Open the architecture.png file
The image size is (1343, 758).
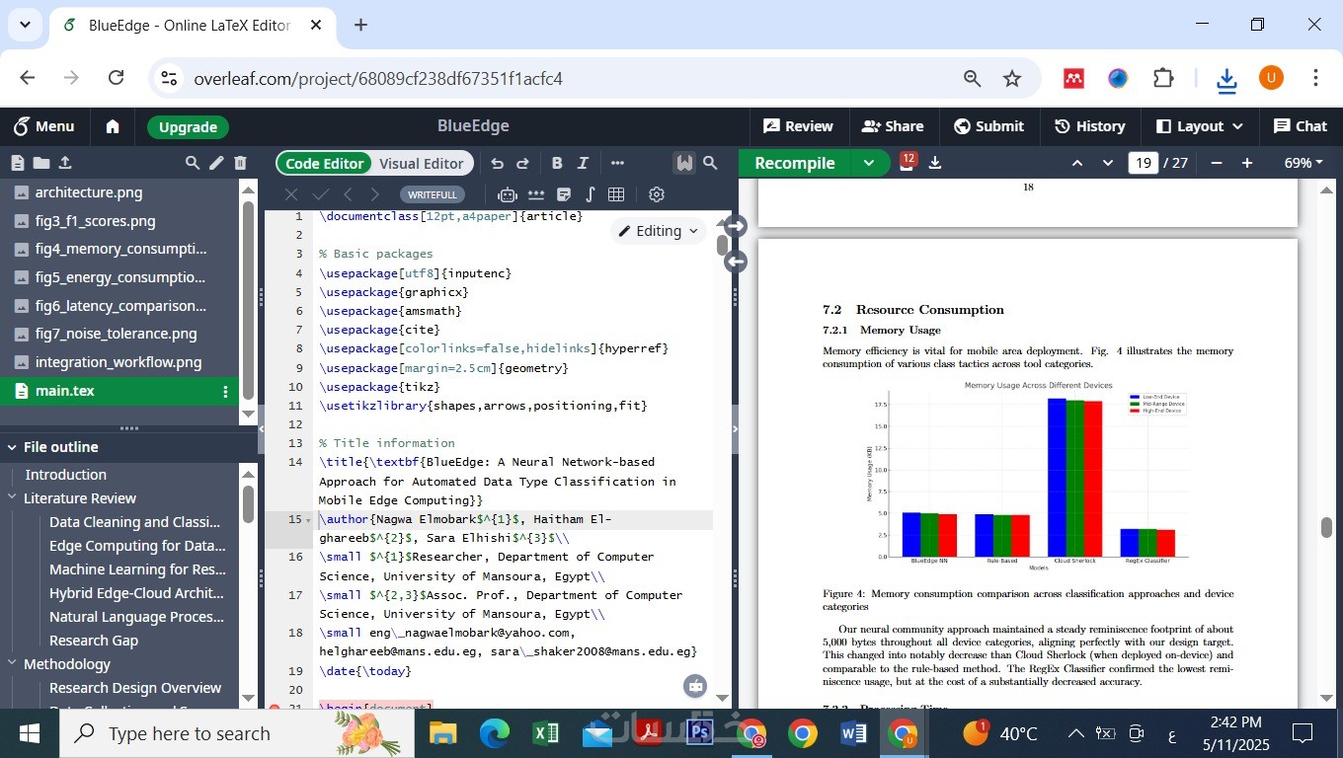pyautogui.click(x=89, y=192)
